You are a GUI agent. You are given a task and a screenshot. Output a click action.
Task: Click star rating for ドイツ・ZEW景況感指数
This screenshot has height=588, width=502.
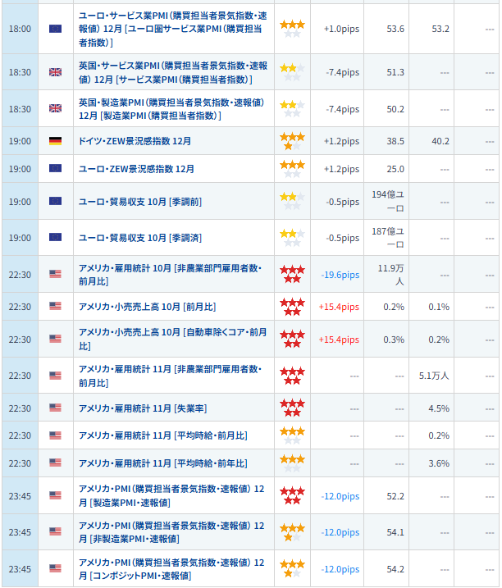click(x=292, y=141)
